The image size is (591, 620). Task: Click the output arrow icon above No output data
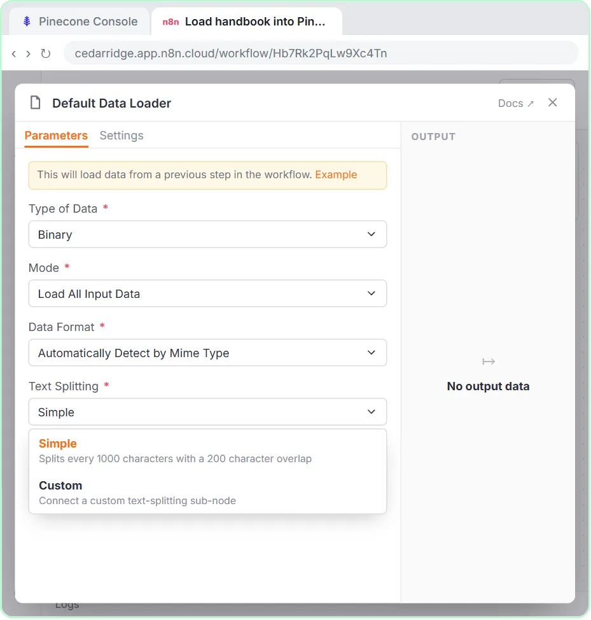pos(489,362)
